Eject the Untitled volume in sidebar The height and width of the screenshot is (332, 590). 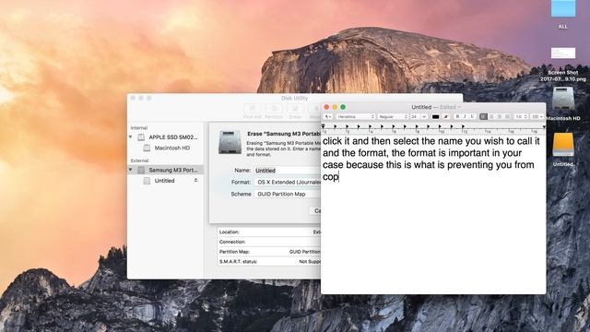(x=195, y=181)
